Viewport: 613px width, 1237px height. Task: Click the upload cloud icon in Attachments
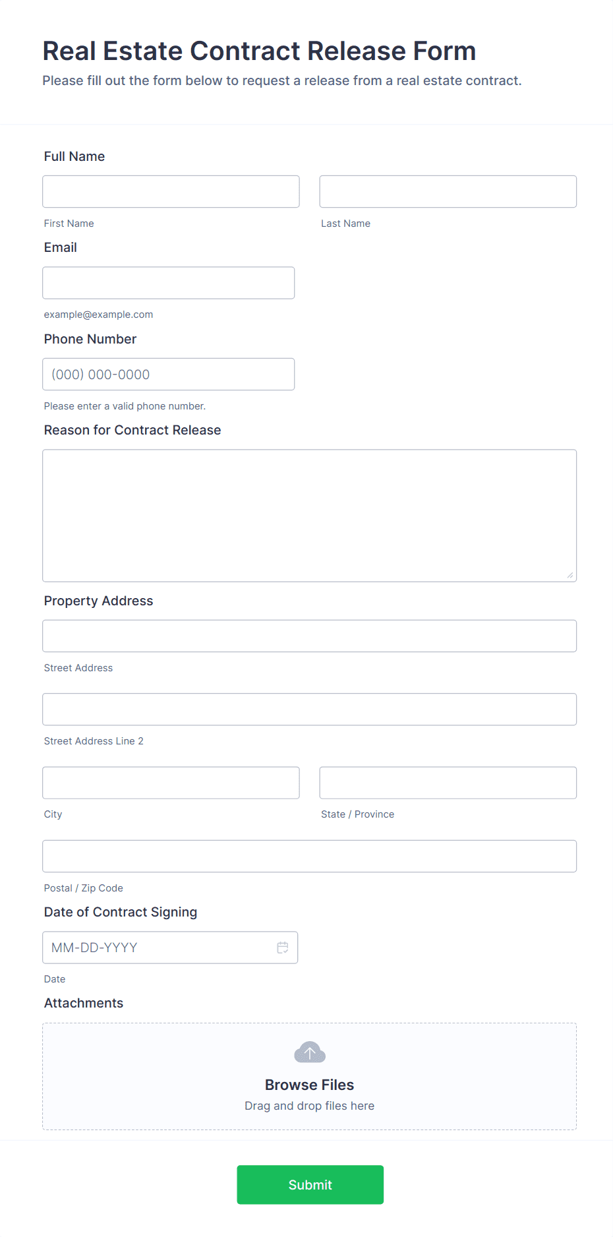(x=309, y=1052)
